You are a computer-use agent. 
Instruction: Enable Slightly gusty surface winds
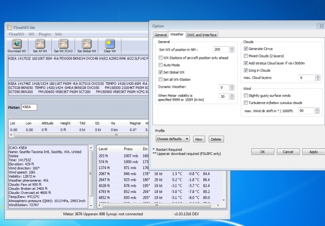[x=246, y=95]
